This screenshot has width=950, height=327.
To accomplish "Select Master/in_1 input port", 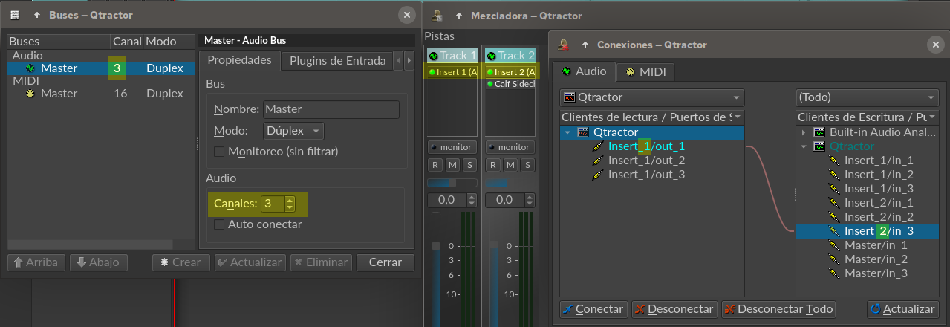I will point(876,245).
